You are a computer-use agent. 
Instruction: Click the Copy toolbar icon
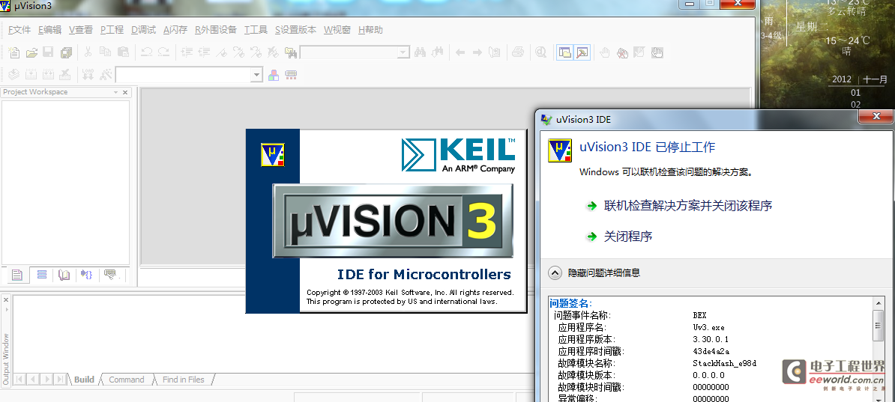pyautogui.click(x=105, y=52)
